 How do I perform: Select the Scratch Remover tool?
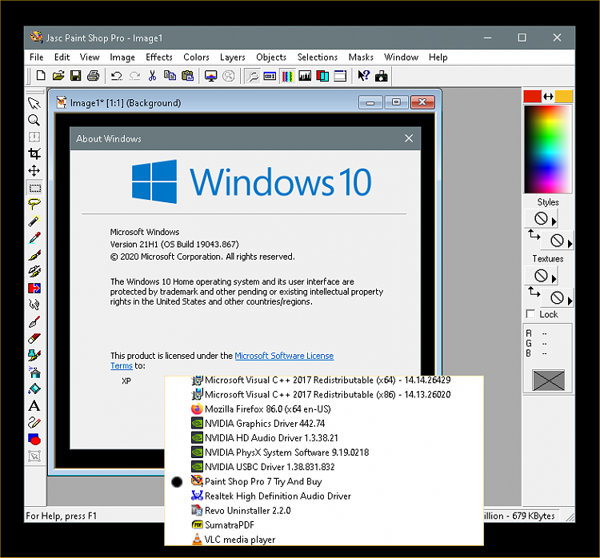pos(34,321)
